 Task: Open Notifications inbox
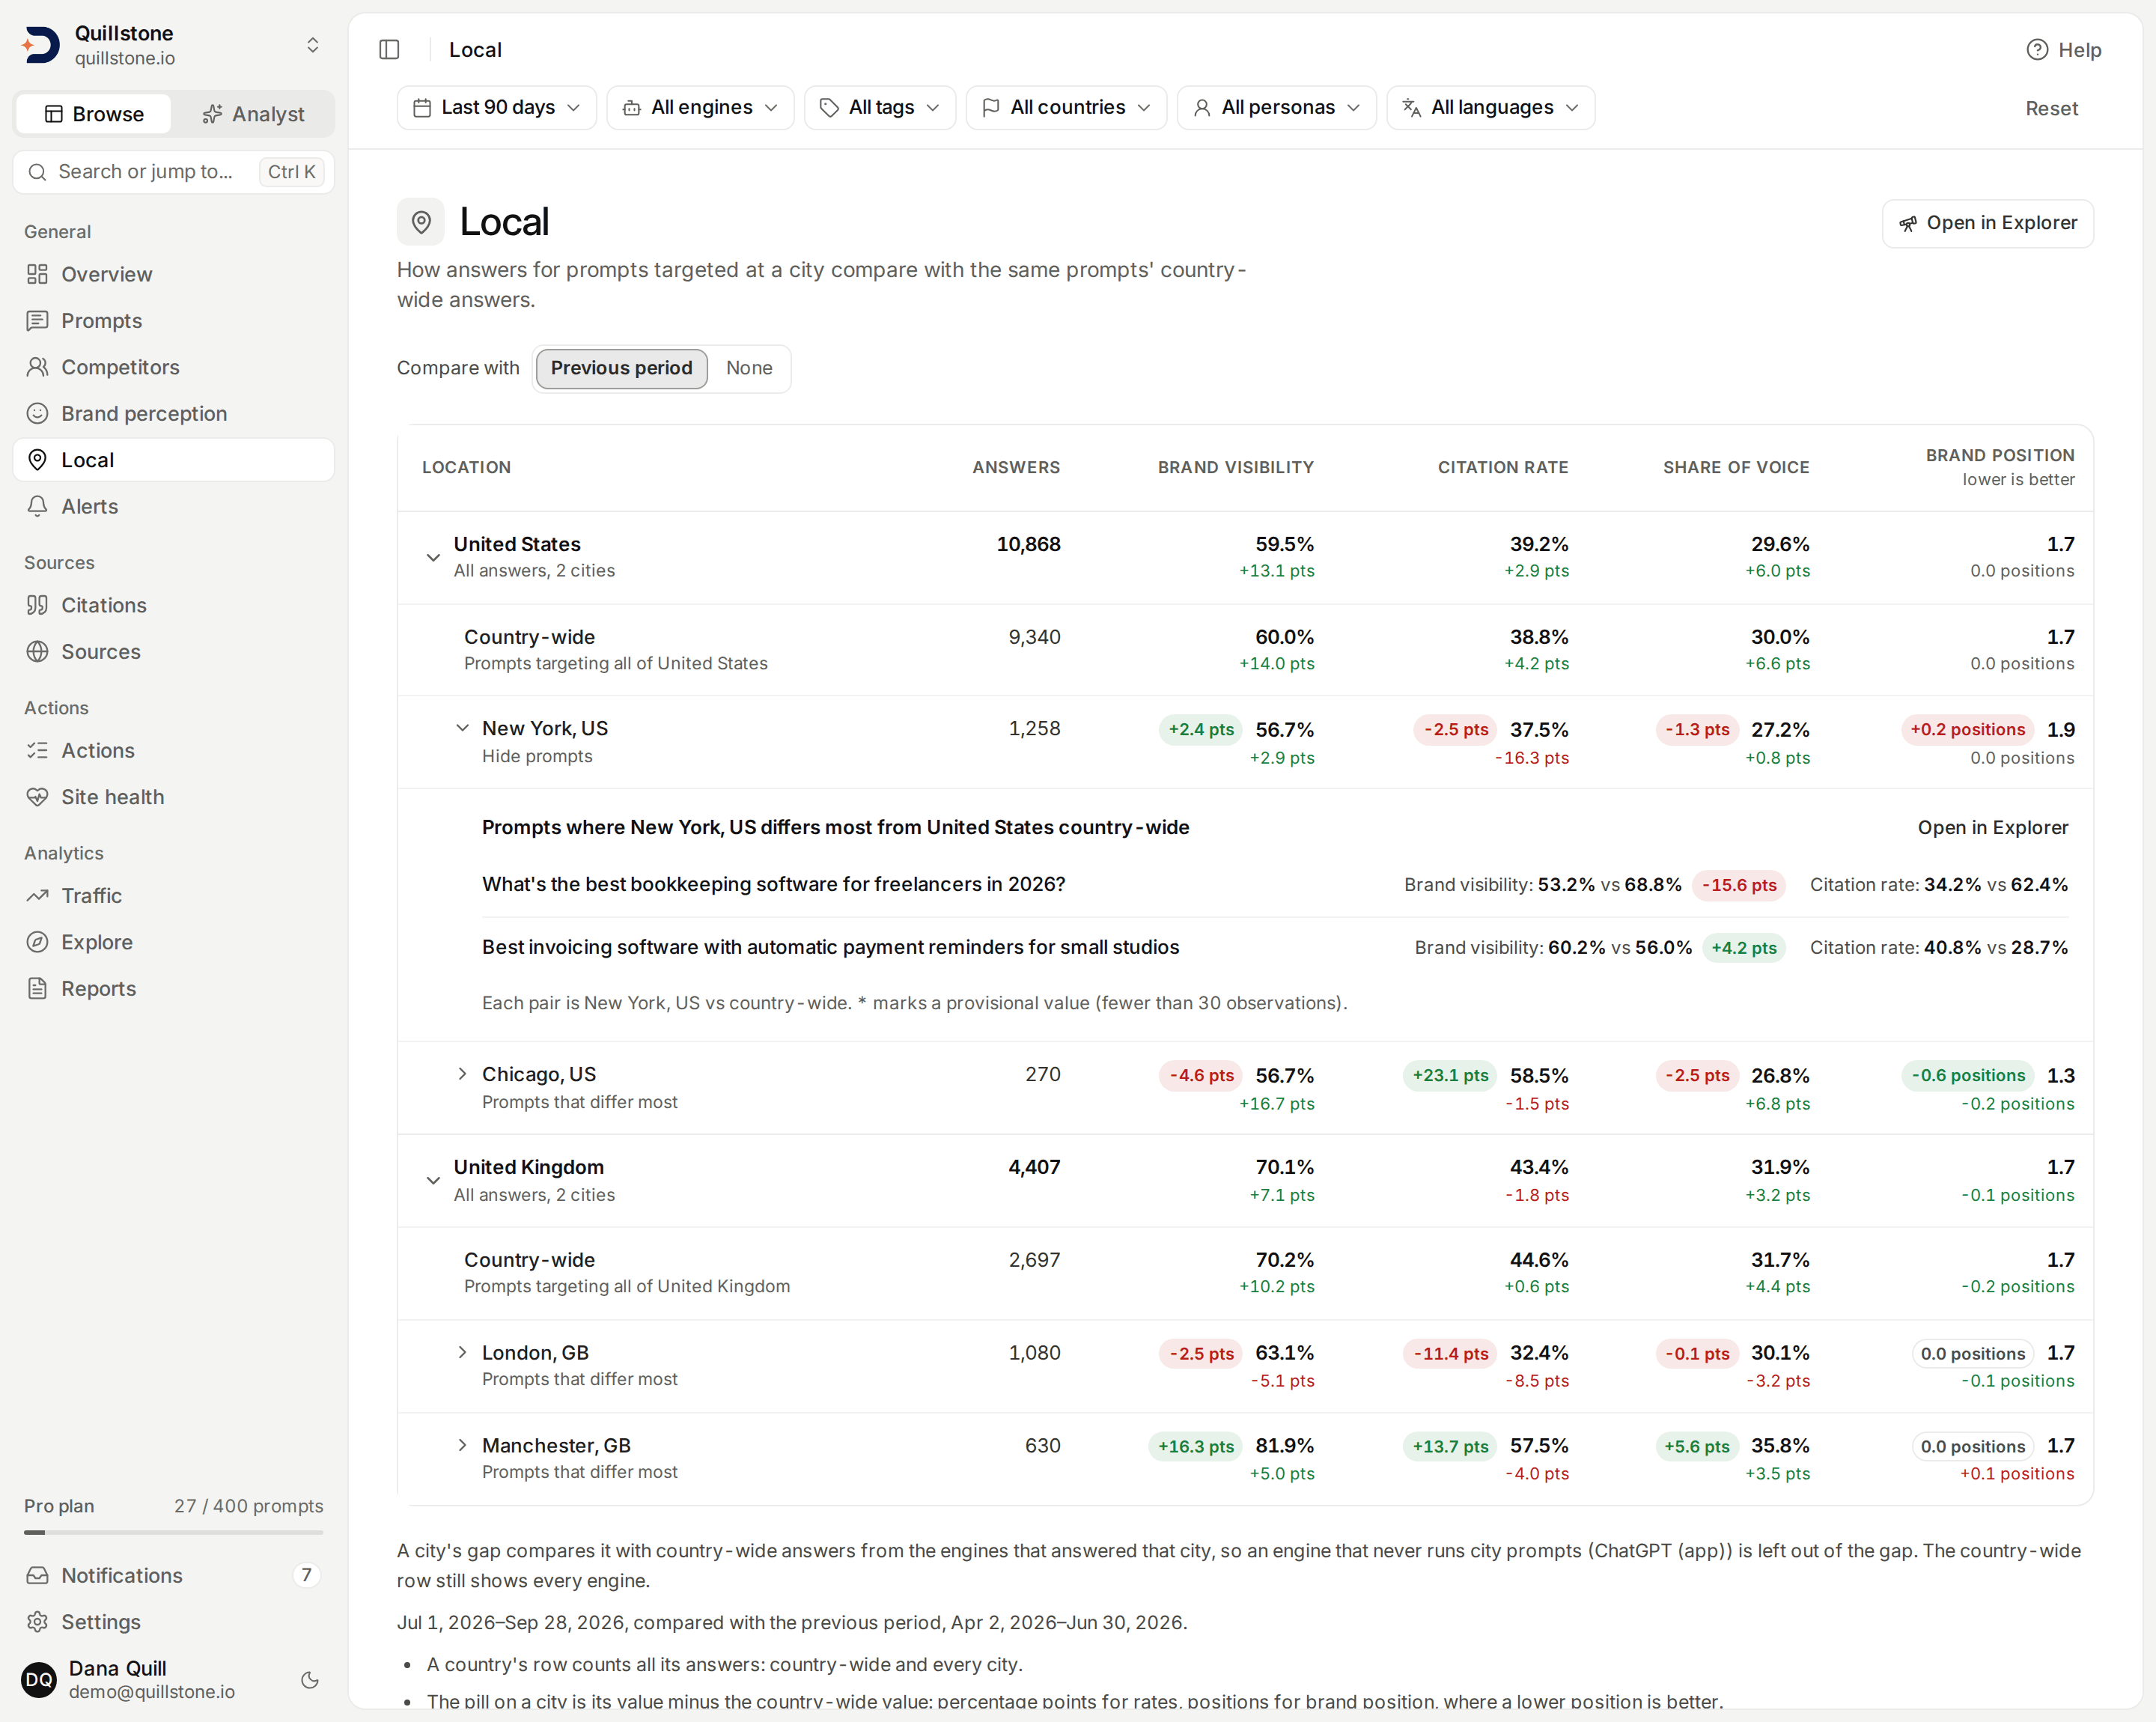tap(174, 1575)
